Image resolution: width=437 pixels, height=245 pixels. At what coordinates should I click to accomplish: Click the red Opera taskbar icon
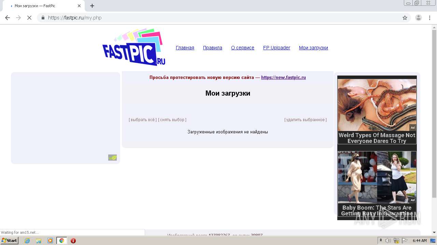[73, 241]
